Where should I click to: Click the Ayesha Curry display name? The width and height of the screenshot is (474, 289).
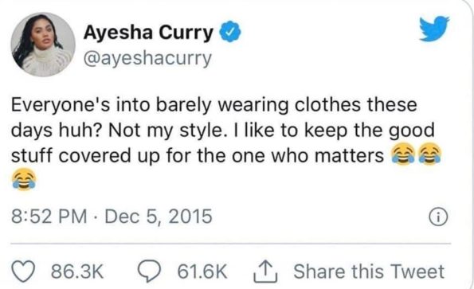pyautogui.click(x=148, y=33)
